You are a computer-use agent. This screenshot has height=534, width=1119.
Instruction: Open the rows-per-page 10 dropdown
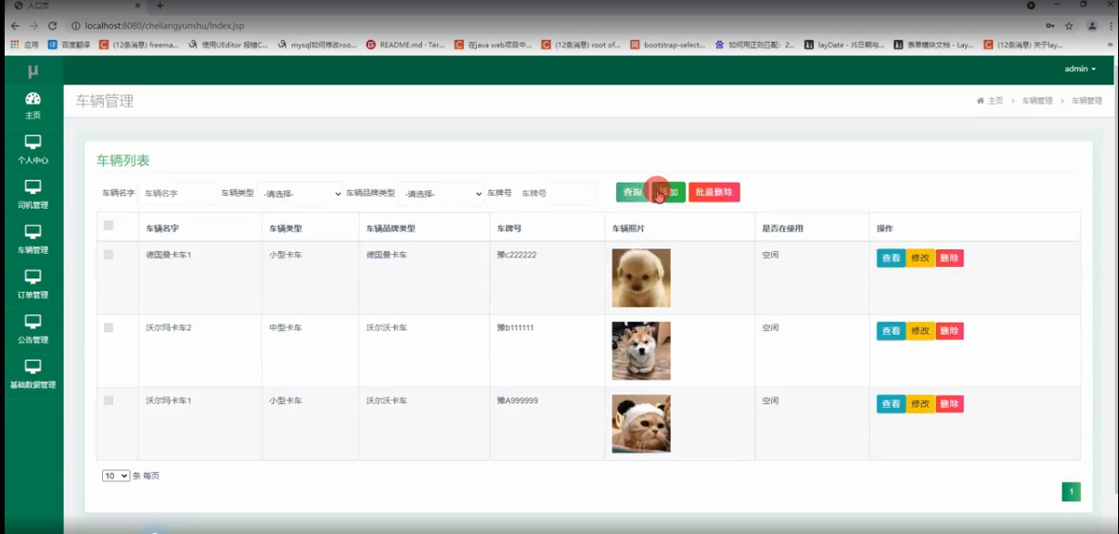coord(116,476)
